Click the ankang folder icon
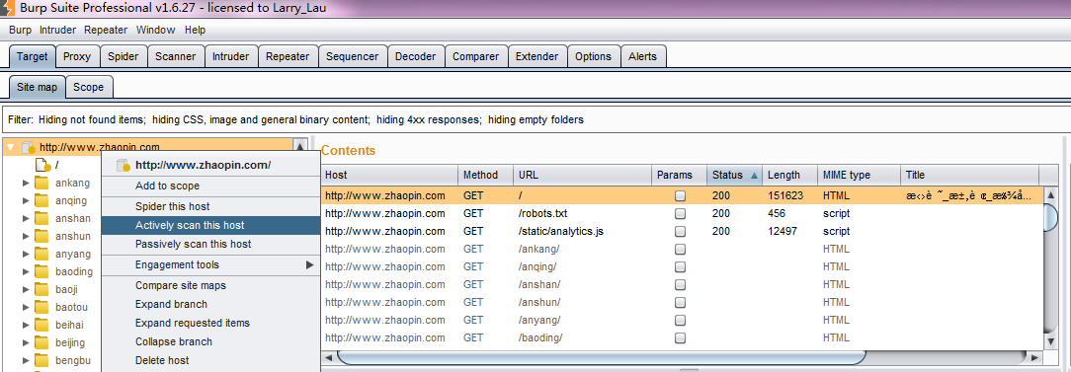 (42, 183)
